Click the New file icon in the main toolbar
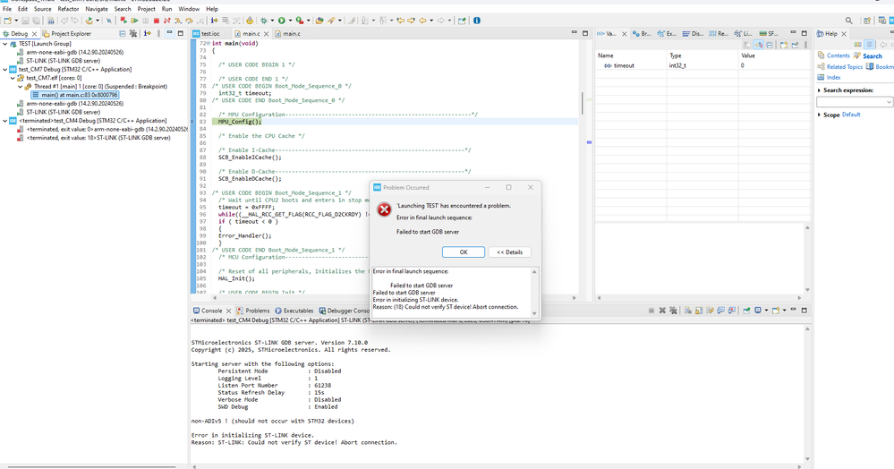 coord(7,21)
